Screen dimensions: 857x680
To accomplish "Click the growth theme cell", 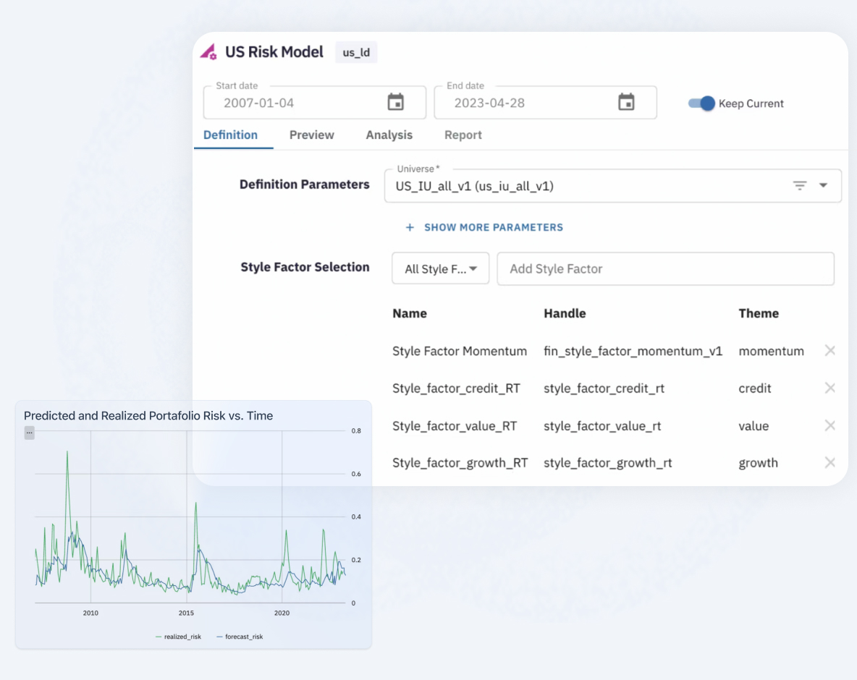I will 758,463.
